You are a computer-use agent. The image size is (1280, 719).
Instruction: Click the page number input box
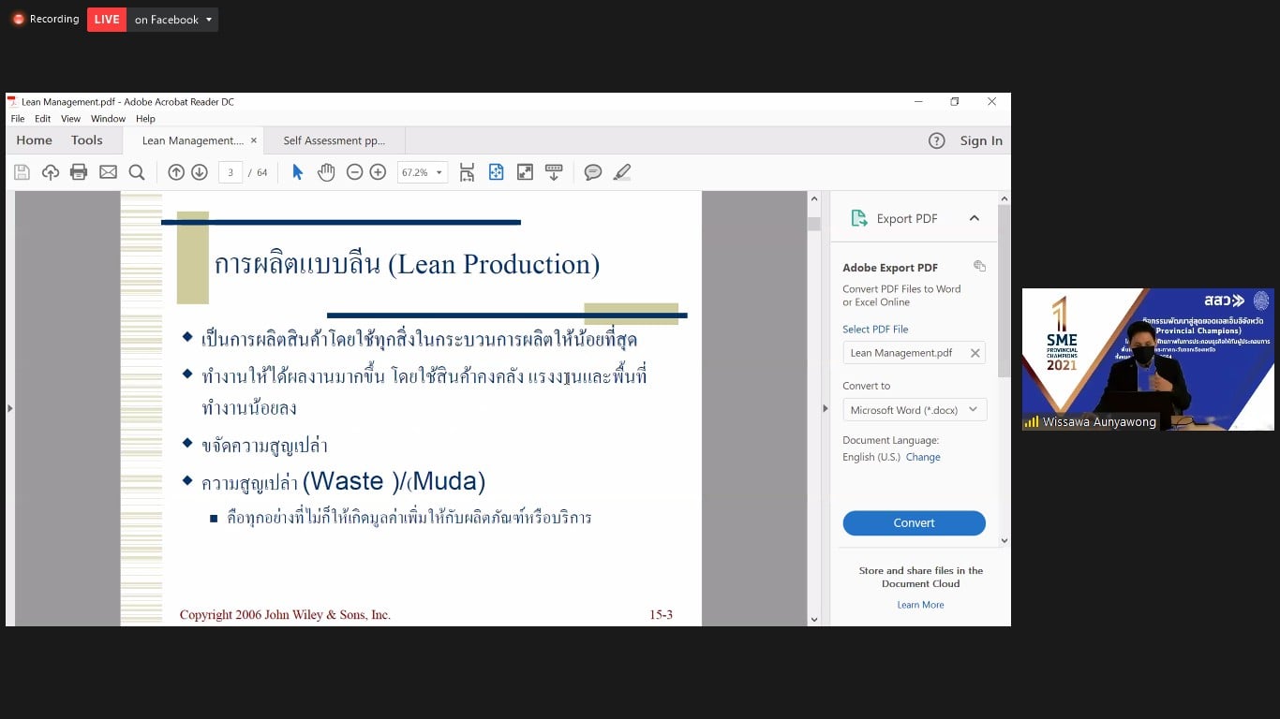pyautogui.click(x=231, y=172)
